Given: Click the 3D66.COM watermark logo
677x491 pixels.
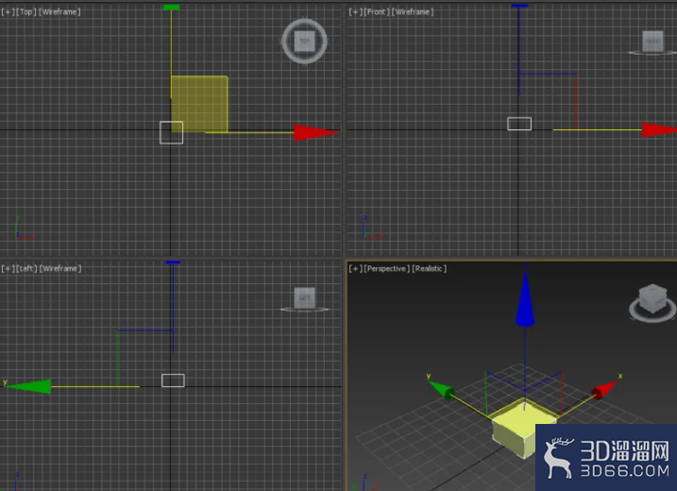Looking at the screenshot, I should click(x=606, y=457).
